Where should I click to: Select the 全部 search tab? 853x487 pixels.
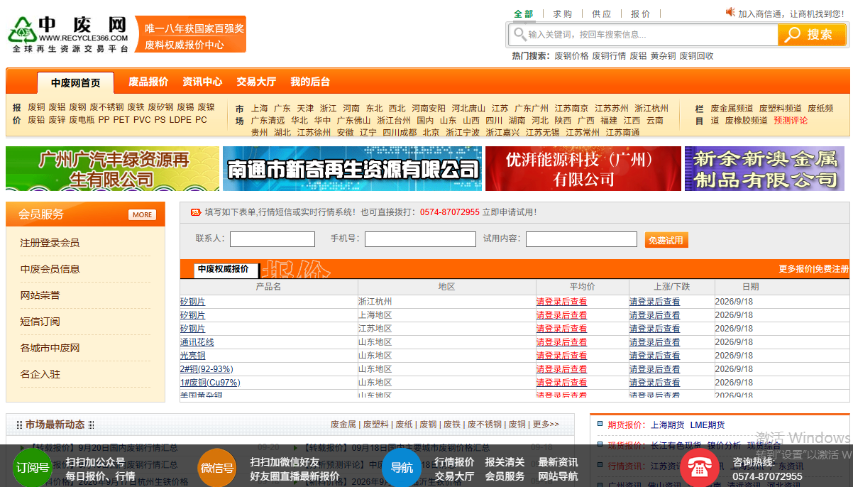tap(524, 13)
